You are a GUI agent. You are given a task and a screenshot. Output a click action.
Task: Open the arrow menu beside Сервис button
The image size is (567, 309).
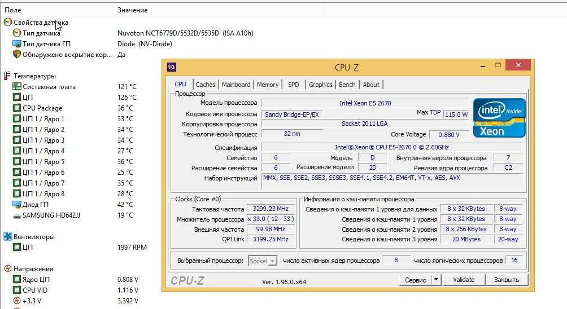(x=436, y=280)
